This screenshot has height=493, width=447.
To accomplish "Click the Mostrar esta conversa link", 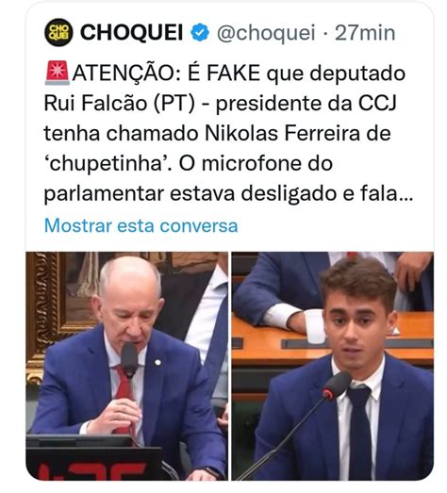I will [141, 225].
